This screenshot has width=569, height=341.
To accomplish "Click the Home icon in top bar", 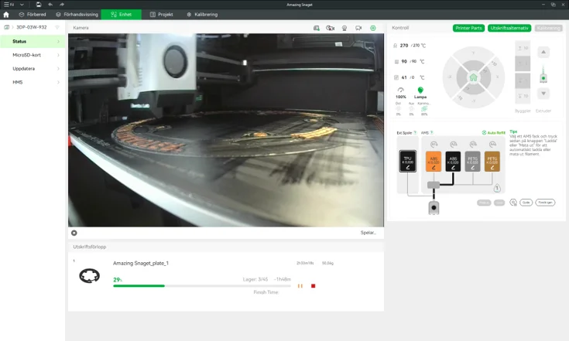I will 6,15.
